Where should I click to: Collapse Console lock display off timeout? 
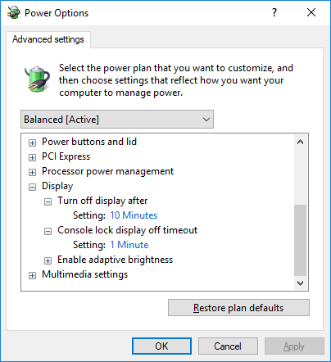pos(48,231)
